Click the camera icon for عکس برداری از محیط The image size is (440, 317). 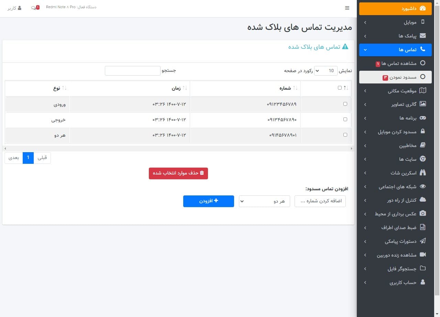(423, 214)
